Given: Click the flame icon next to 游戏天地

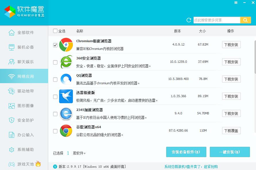Looking at the screenshot, I should [x=38, y=163].
